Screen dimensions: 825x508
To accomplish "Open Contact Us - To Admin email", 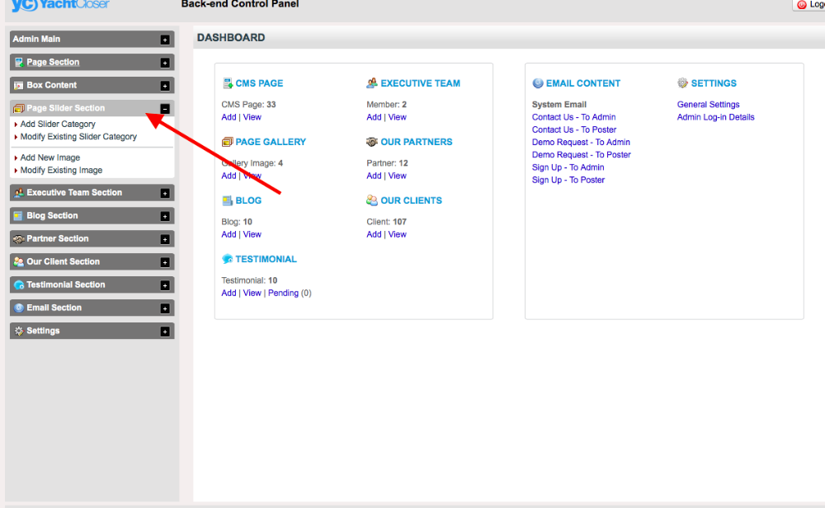I will tap(573, 117).
